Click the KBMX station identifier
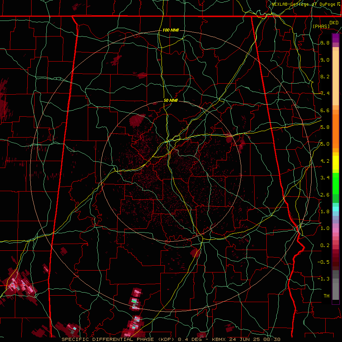This screenshot has height=342, width=342. tap(219, 339)
